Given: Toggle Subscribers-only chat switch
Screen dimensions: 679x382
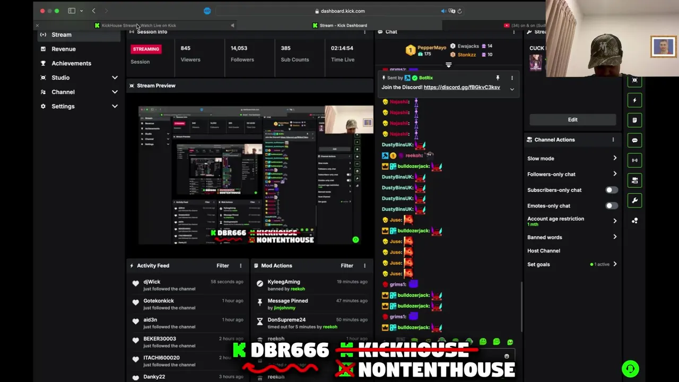Looking at the screenshot, I should (612, 190).
